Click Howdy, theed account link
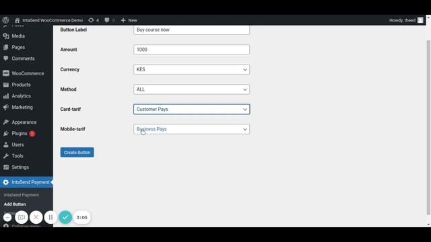 402,20
